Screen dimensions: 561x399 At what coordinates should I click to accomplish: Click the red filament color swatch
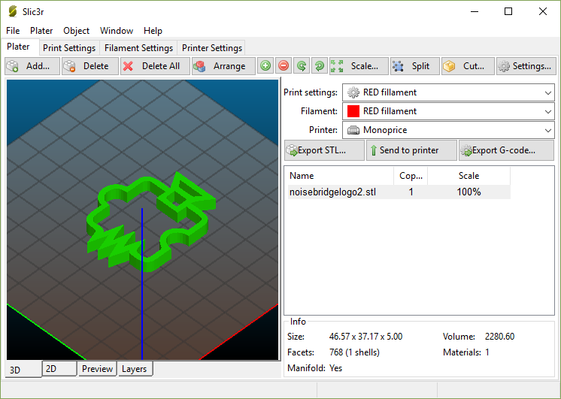point(353,111)
